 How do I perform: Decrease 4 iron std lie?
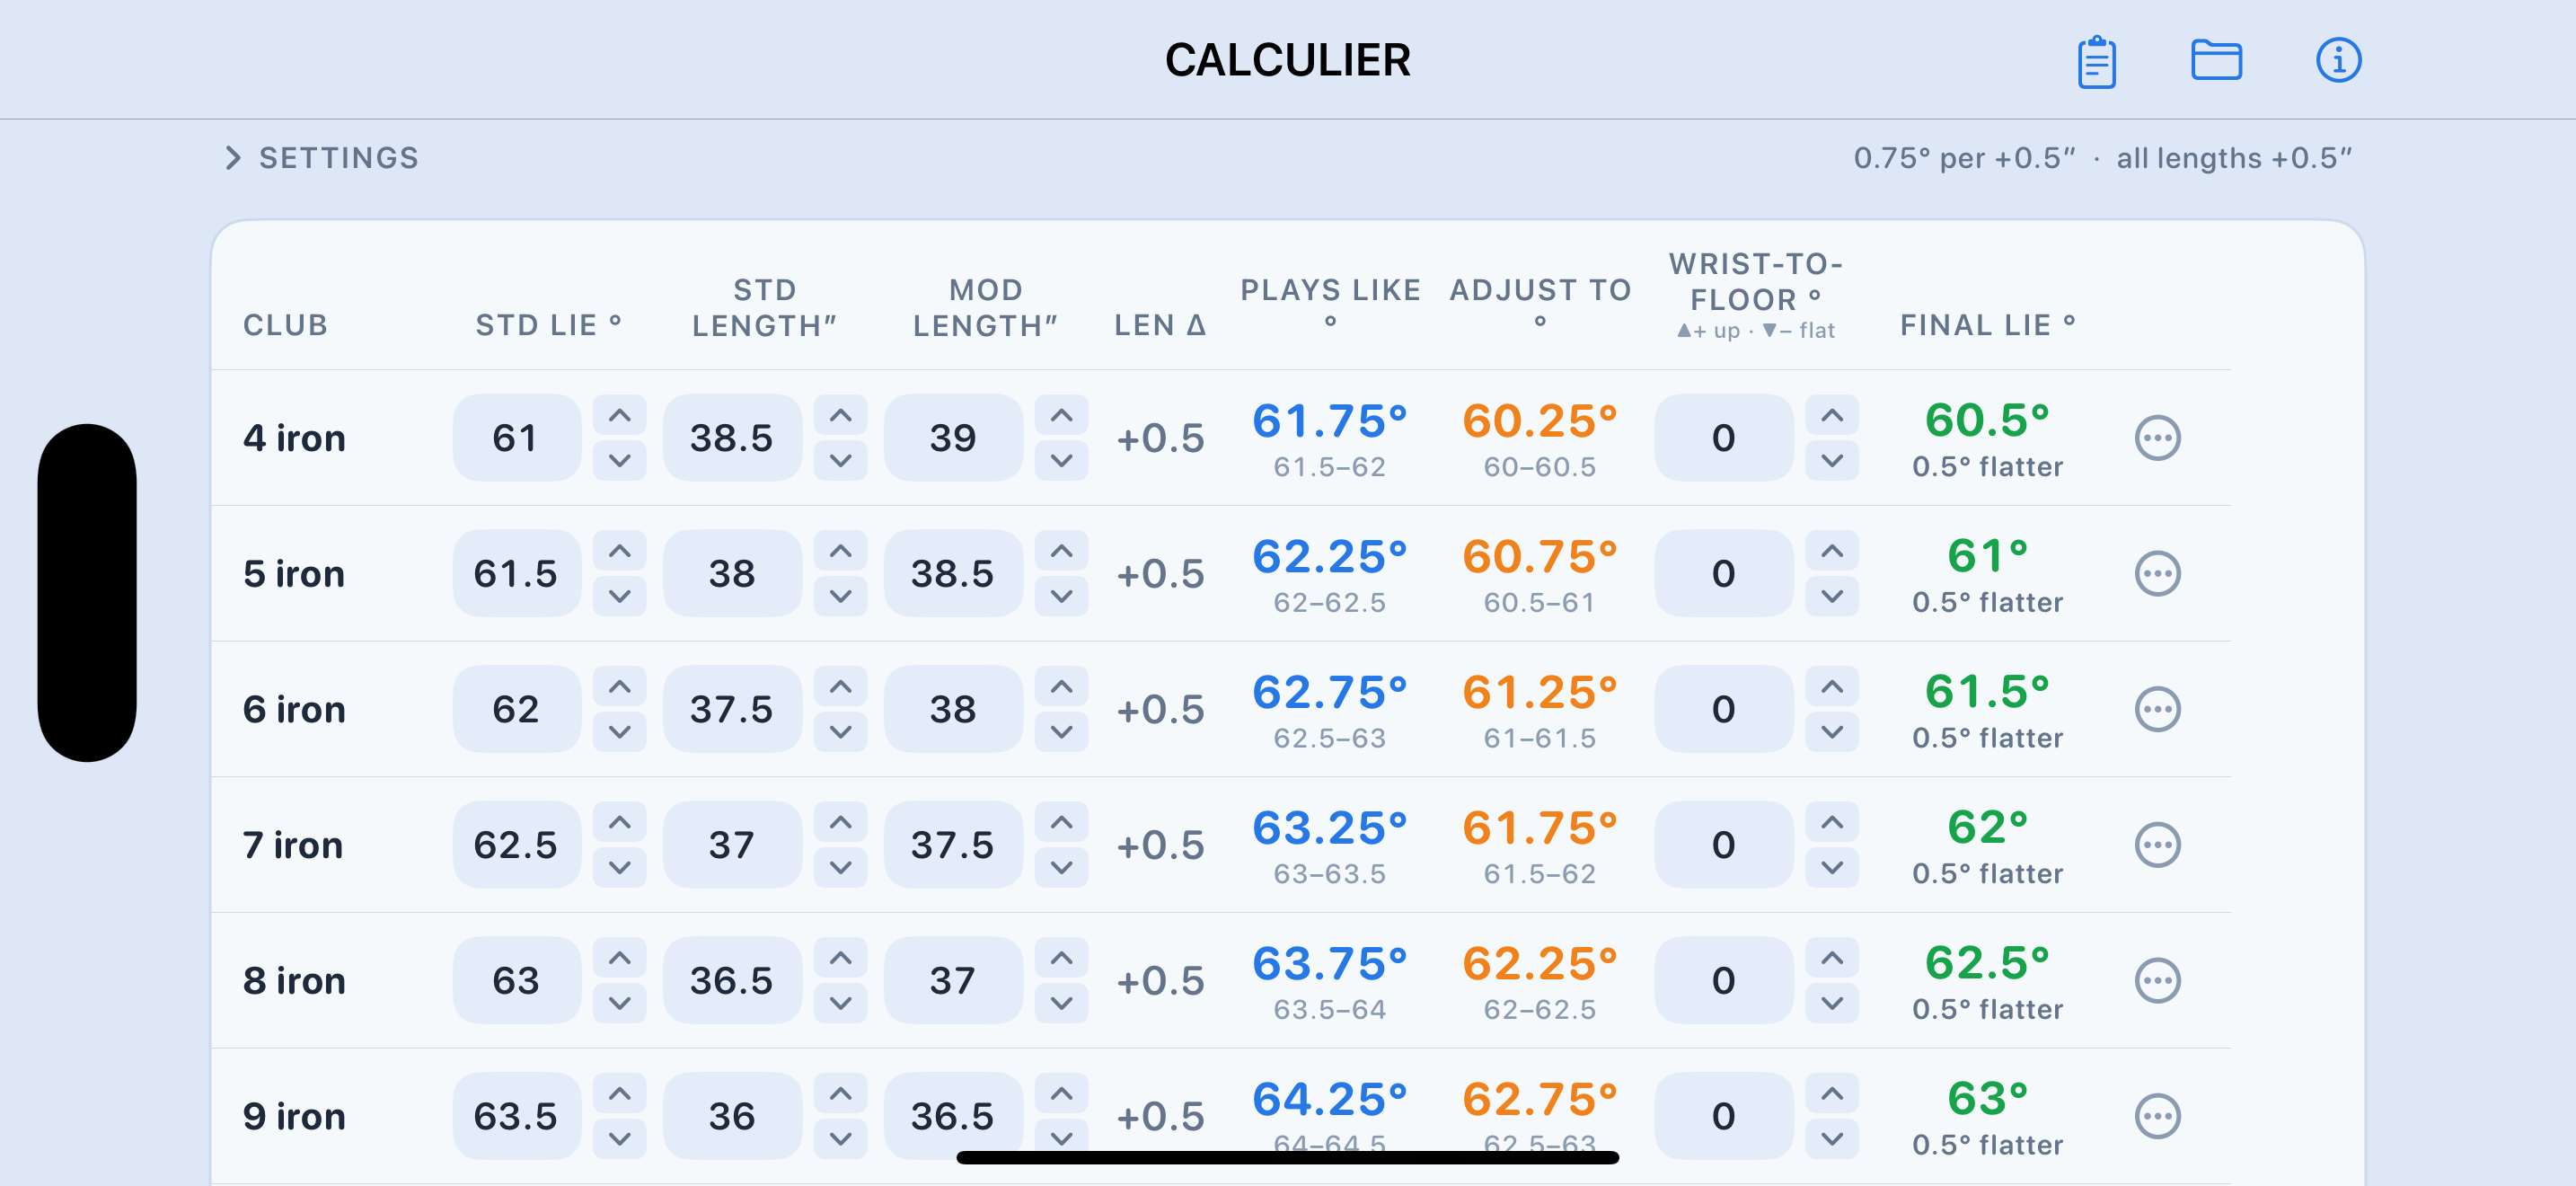coord(620,461)
